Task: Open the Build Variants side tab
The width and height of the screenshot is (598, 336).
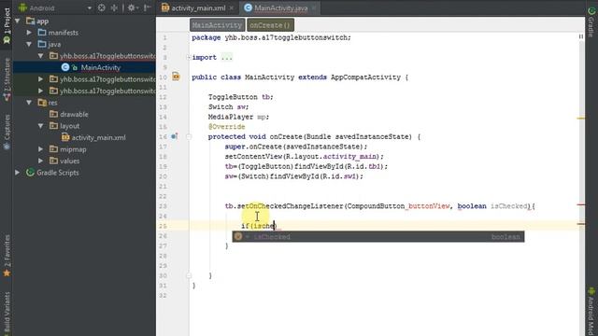Action: click(x=7, y=314)
